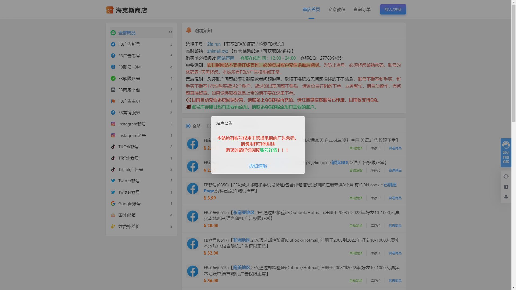The image size is (516, 290).
Task: Open the FB广告主页 flag category
Action: tap(129, 101)
